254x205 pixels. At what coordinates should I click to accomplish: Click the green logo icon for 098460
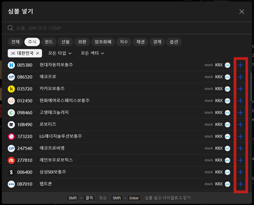(11, 112)
